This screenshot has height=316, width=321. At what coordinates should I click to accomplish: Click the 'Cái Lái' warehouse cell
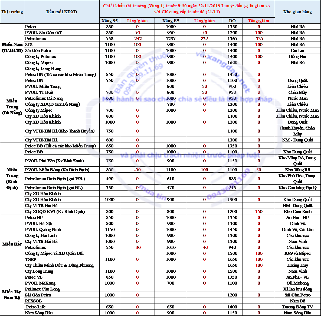click(x=297, y=51)
